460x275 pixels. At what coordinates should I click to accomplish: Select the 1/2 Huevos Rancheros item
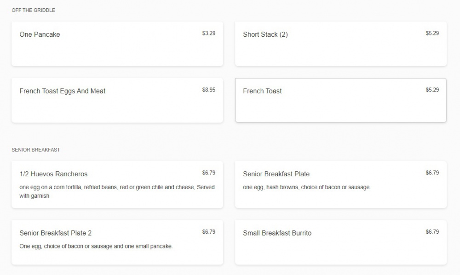(53, 174)
